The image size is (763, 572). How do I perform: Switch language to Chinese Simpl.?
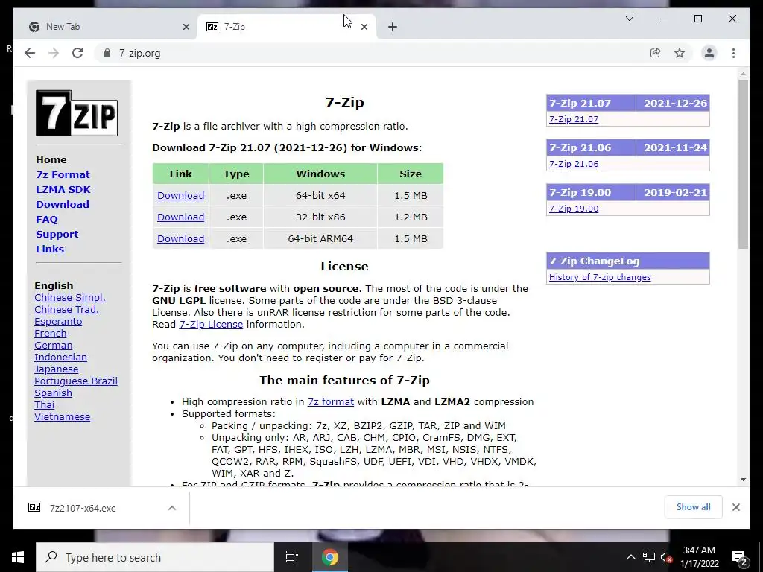pyautogui.click(x=69, y=298)
